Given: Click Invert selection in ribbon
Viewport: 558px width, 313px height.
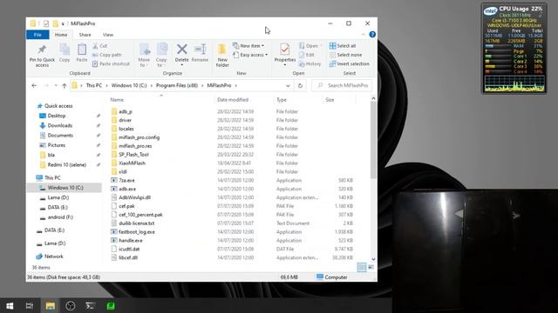Looking at the screenshot, I should pos(349,63).
